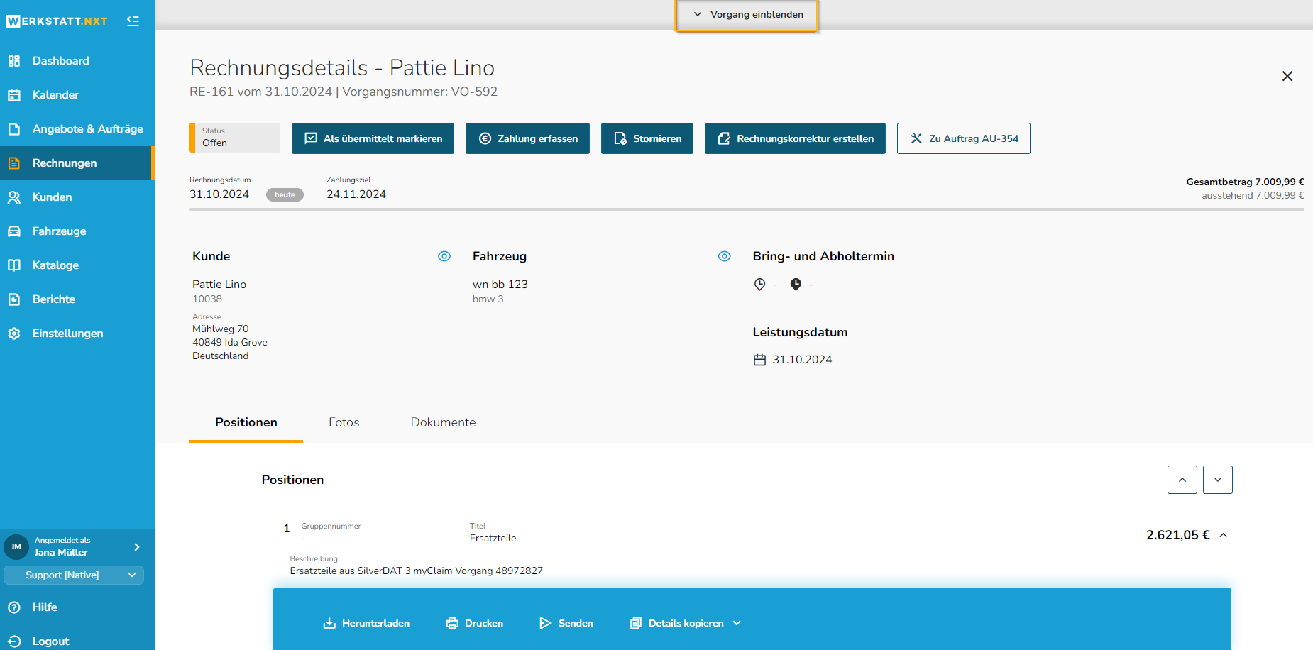Click the Fahrzeuge car icon
Screen dimensions: 1313x650
point(14,231)
